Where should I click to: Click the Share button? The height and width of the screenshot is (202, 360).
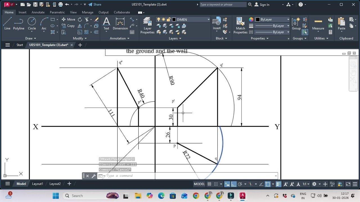click(95, 4)
